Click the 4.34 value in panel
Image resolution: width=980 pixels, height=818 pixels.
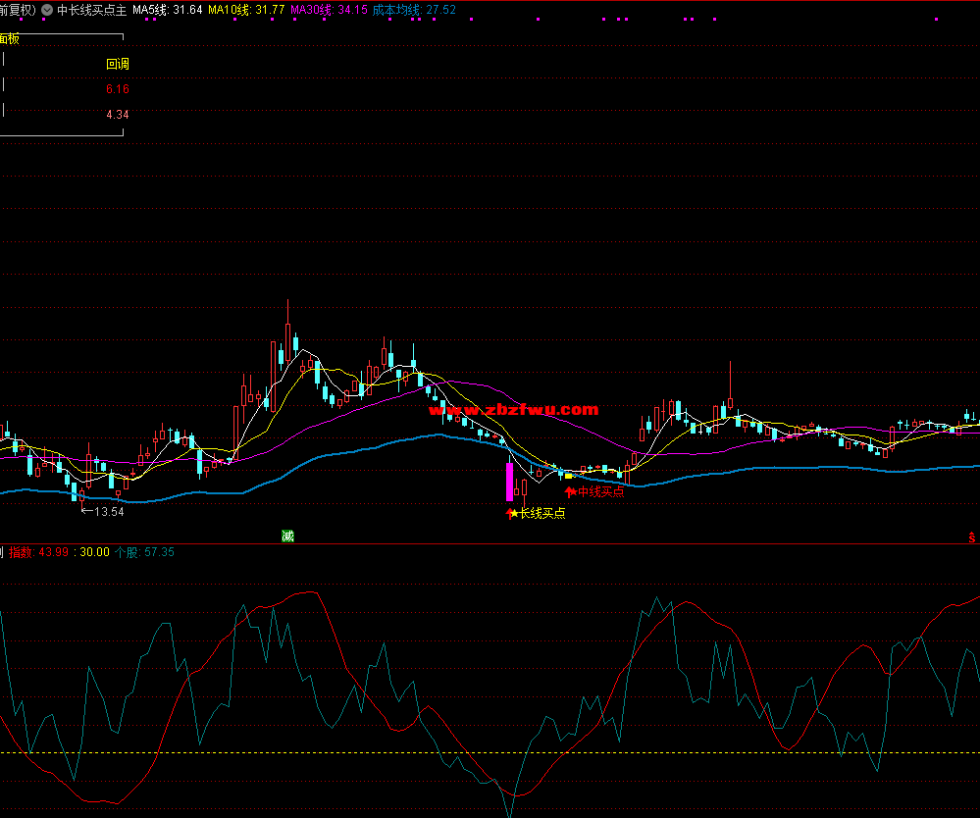click(x=118, y=115)
